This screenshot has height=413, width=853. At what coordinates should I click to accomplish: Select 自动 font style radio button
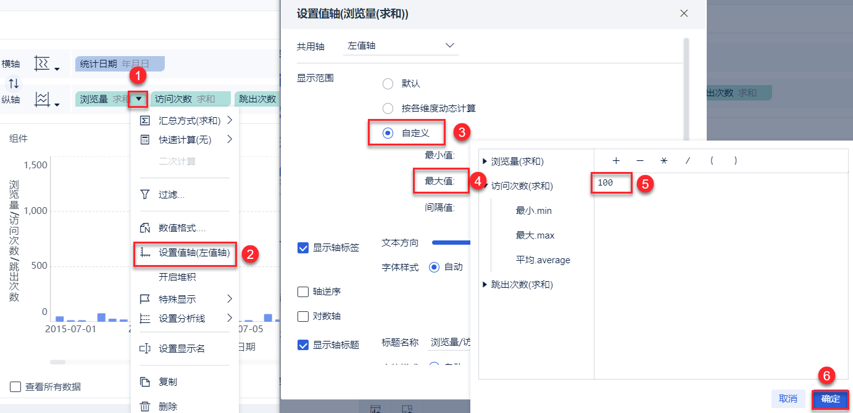tap(434, 267)
